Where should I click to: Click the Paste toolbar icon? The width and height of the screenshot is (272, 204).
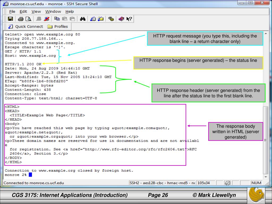click(65, 19)
